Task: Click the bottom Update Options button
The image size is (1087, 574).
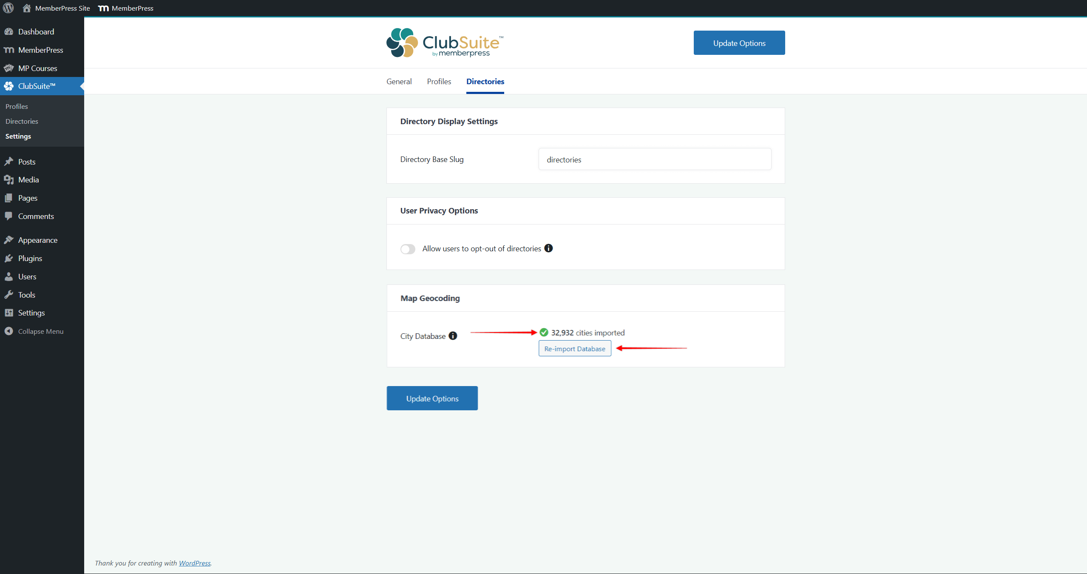Action: 432,398
